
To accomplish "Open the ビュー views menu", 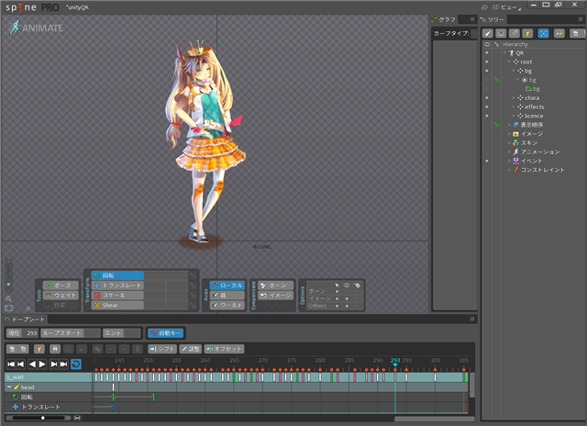I will (506, 7).
